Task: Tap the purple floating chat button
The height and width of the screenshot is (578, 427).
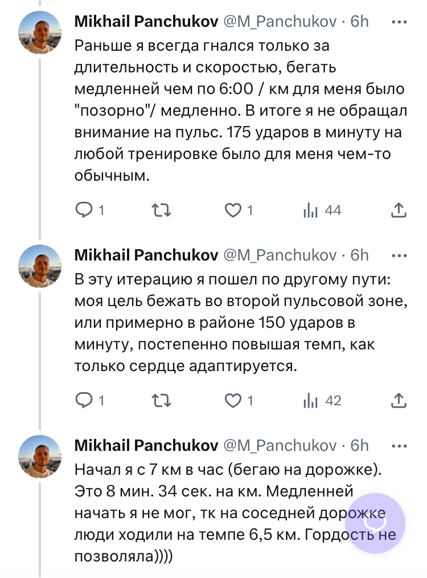Action: click(376, 523)
